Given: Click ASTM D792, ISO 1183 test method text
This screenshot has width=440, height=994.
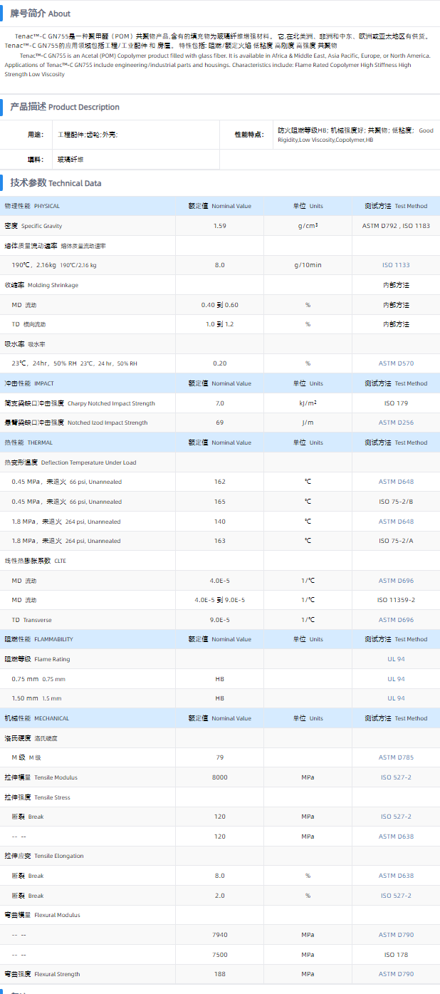Looking at the screenshot, I should pos(396,226).
